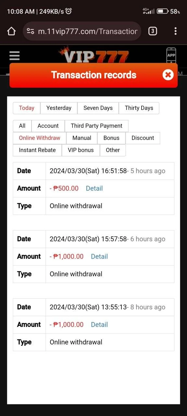This screenshot has width=187, height=416.
Task: Choose the Thirty Days range
Action: pyautogui.click(x=139, y=108)
